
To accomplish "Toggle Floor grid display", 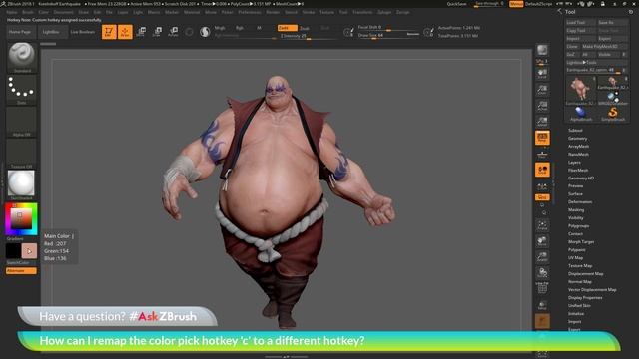I will coord(542,154).
